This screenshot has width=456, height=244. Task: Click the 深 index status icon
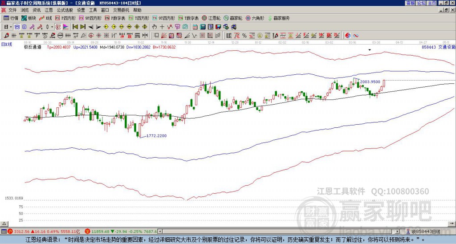(87, 232)
